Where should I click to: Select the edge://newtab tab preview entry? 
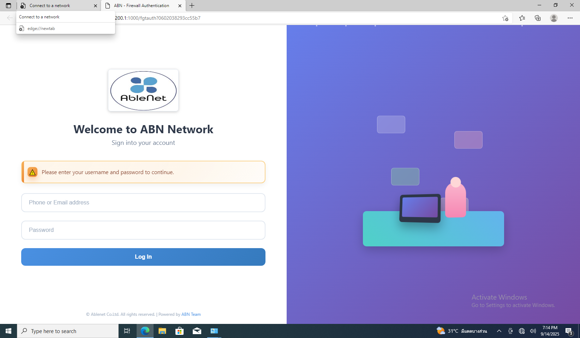[x=66, y=29]
